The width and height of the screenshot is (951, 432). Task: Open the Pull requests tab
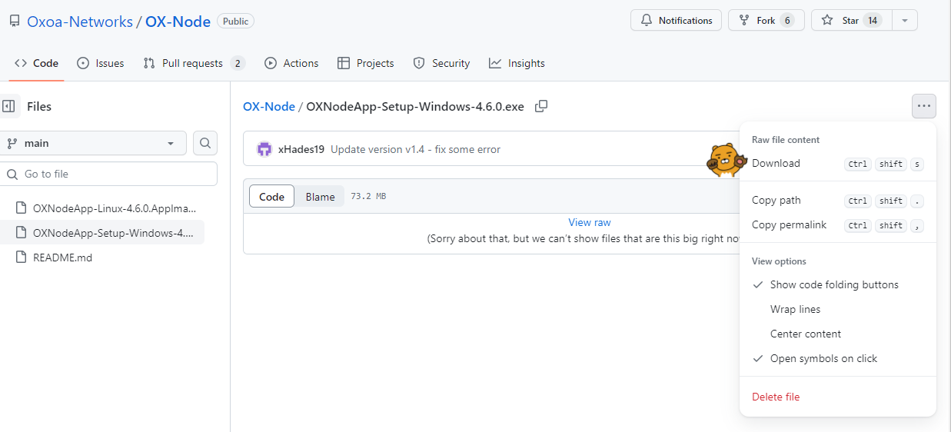tap(194, 63)
